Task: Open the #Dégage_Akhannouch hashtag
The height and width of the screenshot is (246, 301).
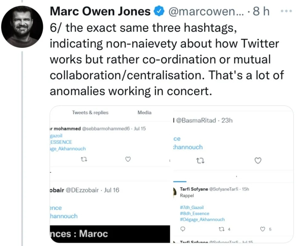Action: click(x=202, y=220)
